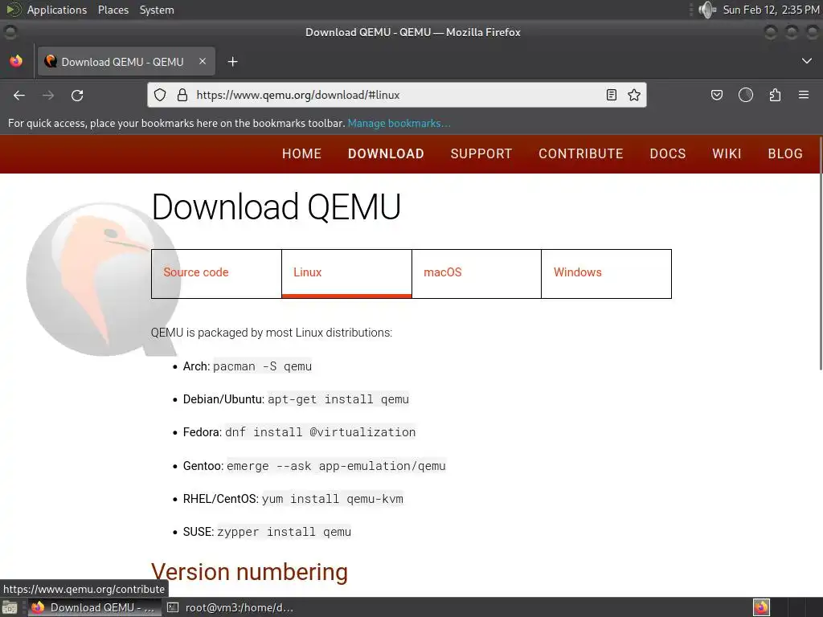Open BLOG in site navigation
The image size is (823, 617).
[x=785, y=153]
